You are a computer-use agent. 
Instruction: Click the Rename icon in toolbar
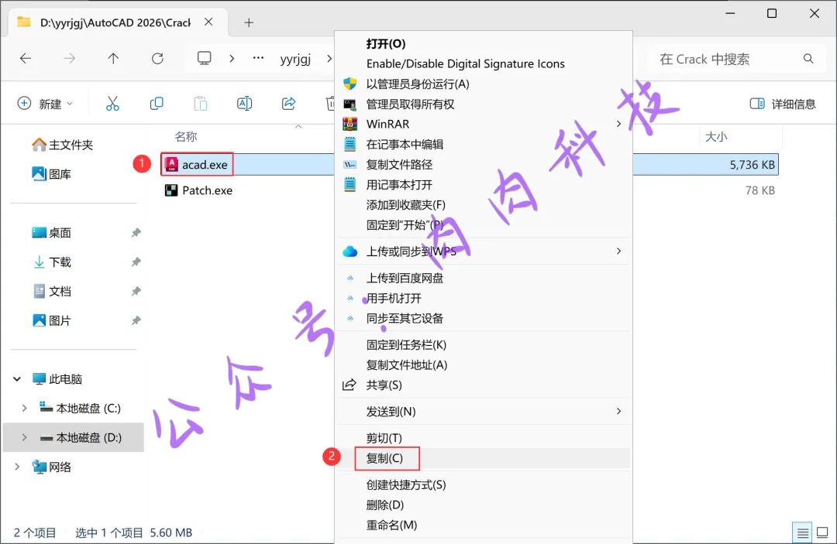tap(244, 104)
